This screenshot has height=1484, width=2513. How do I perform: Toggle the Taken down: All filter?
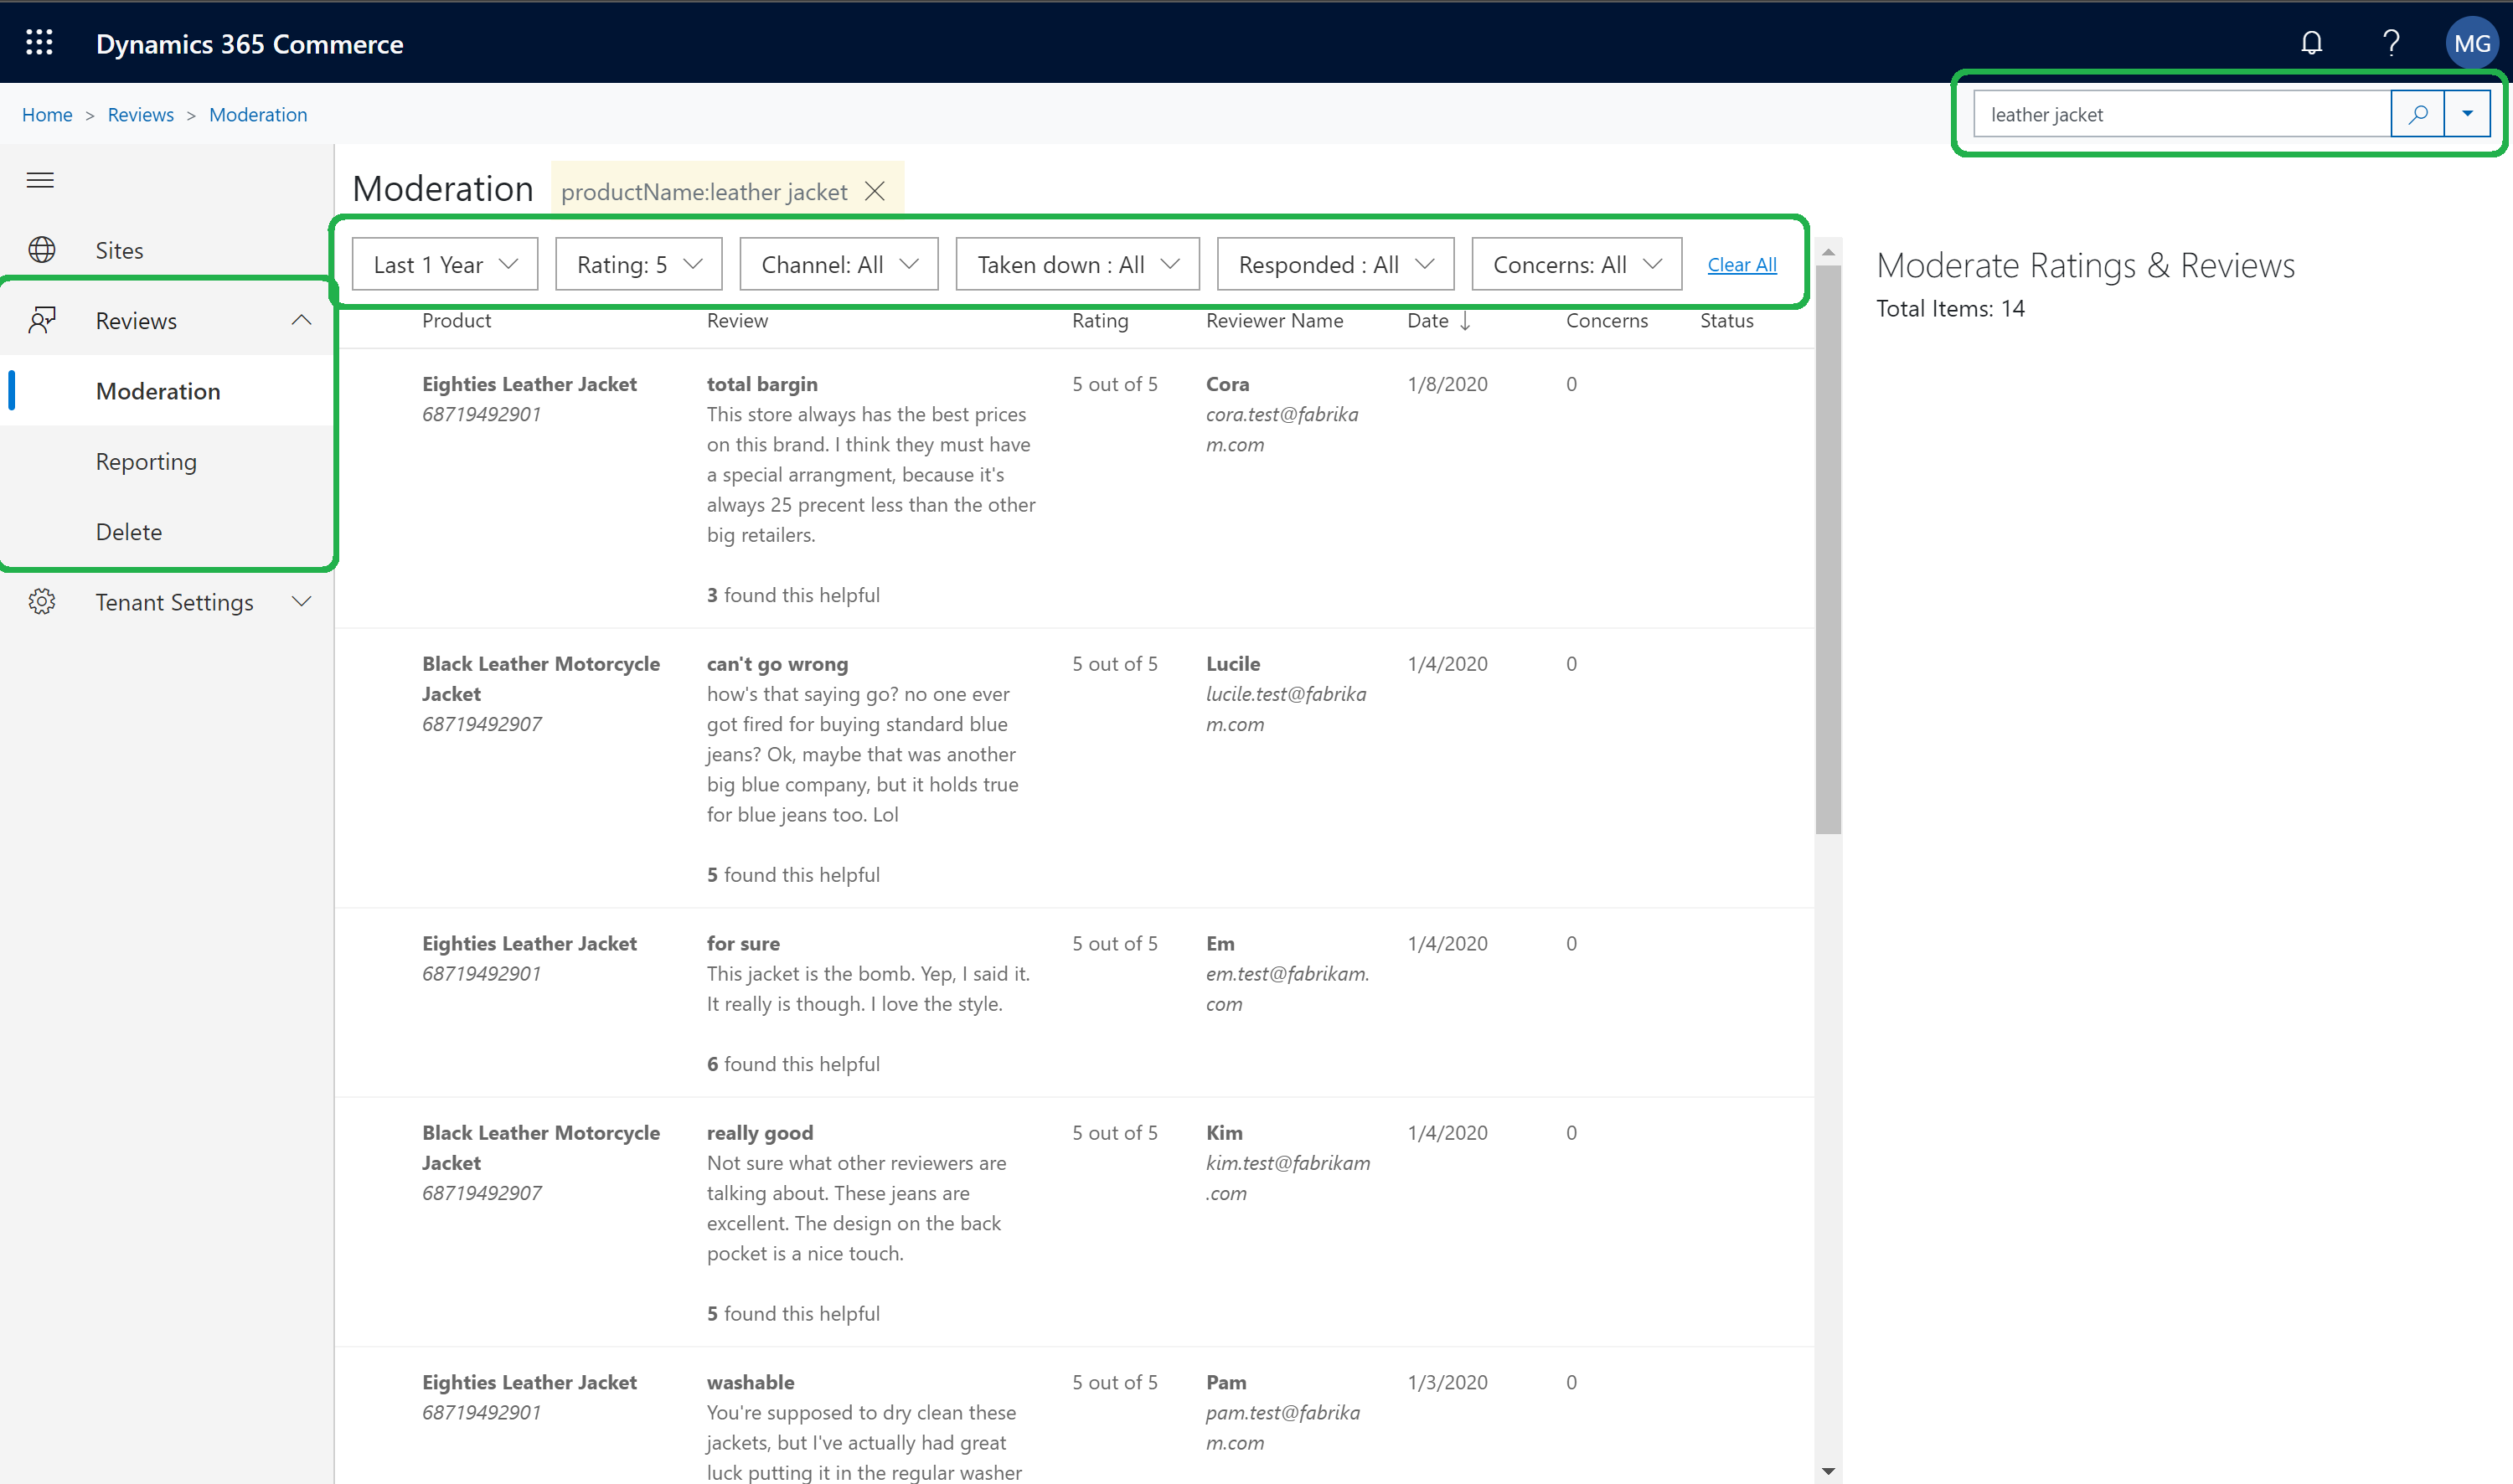(1075, 263)
